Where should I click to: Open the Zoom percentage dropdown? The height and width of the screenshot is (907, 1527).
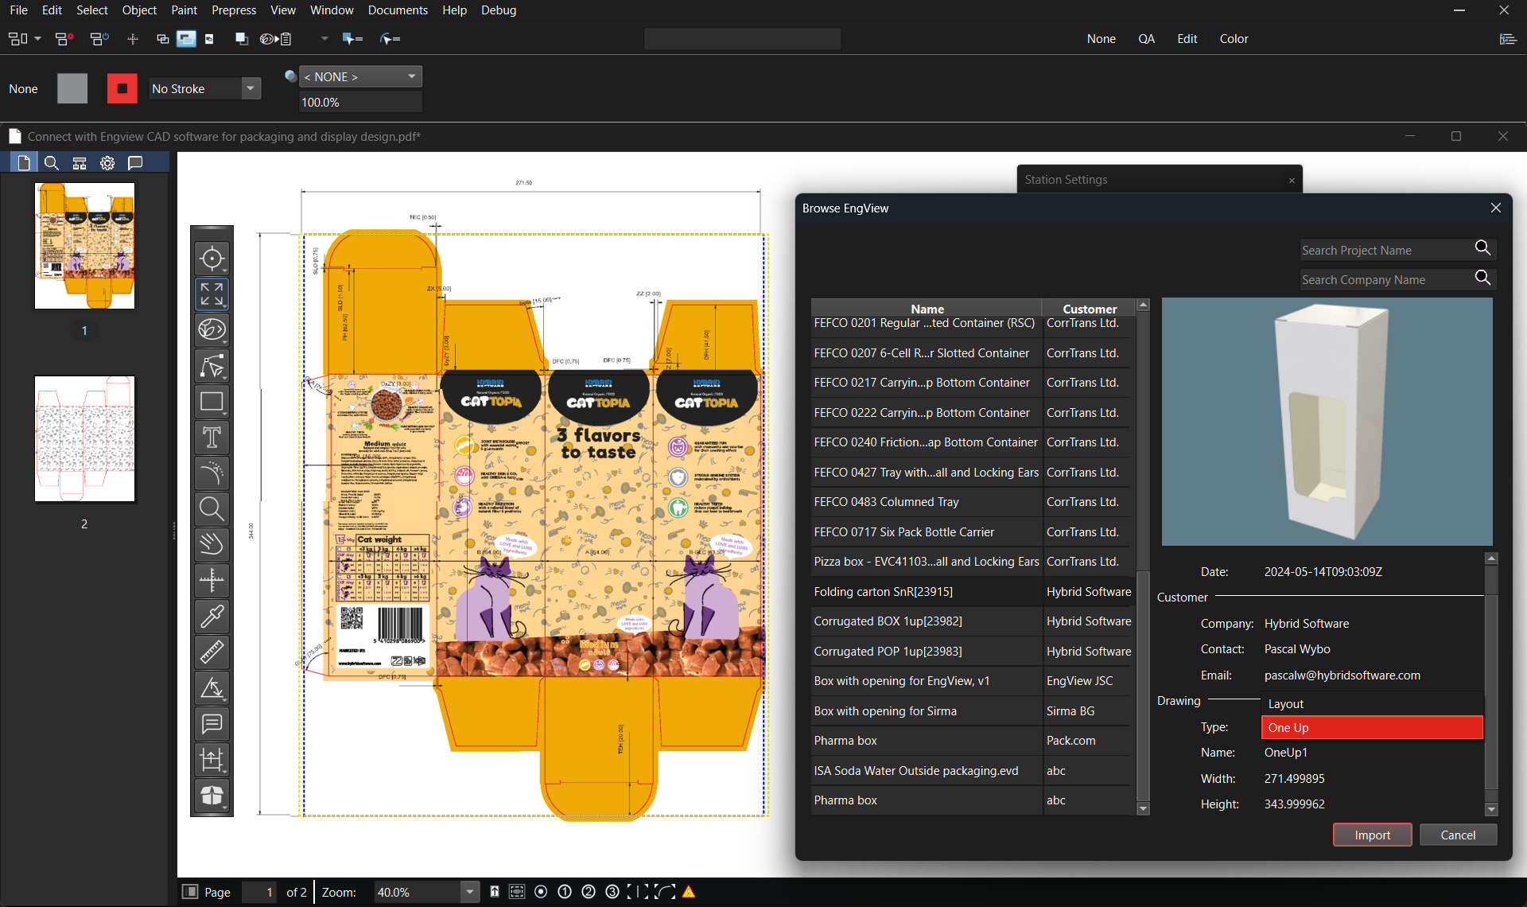469,892
